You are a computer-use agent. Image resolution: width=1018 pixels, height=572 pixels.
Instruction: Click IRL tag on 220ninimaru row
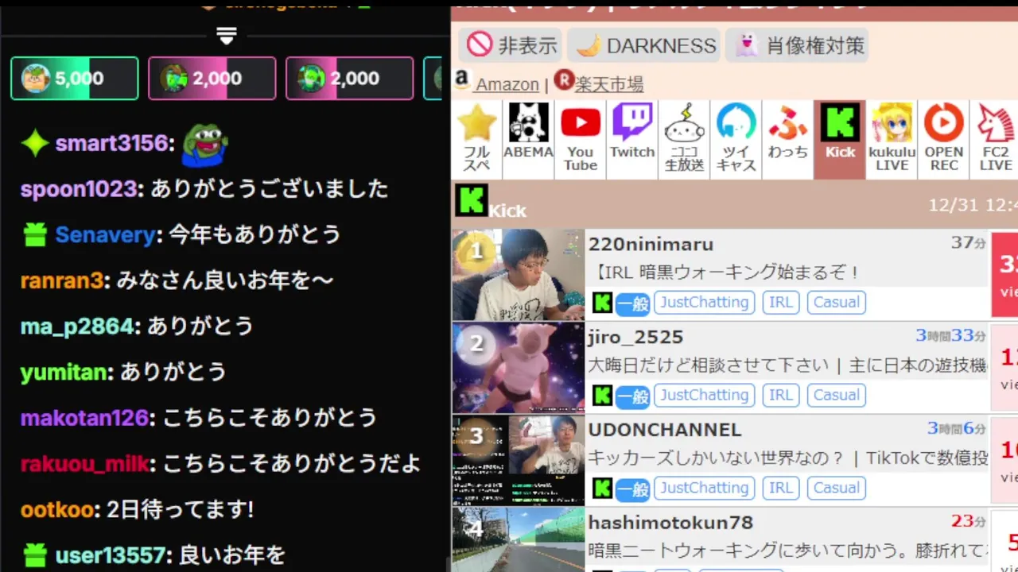[x=780, y=303]
